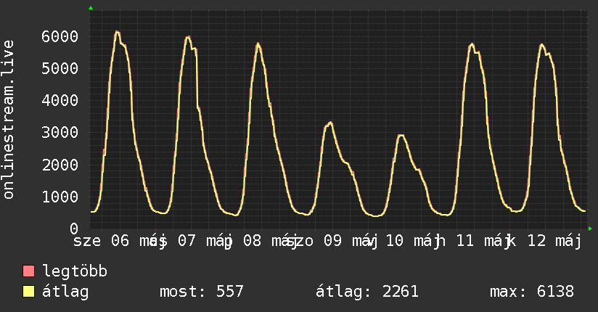Screen dimensions: 598x312
Task: Click the green arrow ending the x-axis
Action: pyautogui.click(x=590, y=229)
